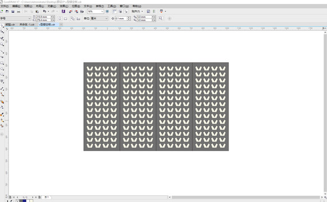
Task: Select the Parallel Dimension tool
Action: [2, 89]
